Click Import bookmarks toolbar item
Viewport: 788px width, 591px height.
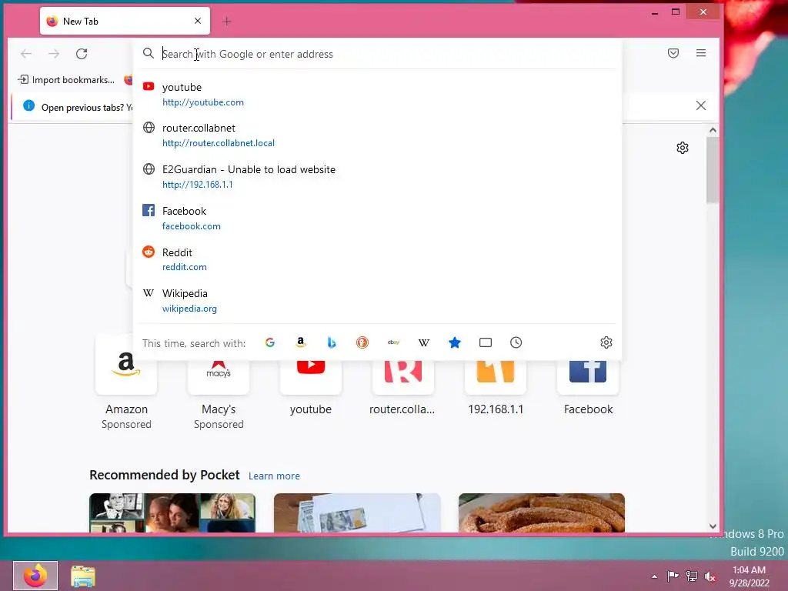pos(66,80)
